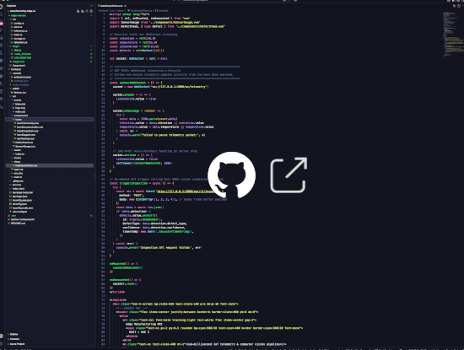Open the Extensions view in activity bar
The width and height of the screenshot is (464, 350).
coord(1,46)
